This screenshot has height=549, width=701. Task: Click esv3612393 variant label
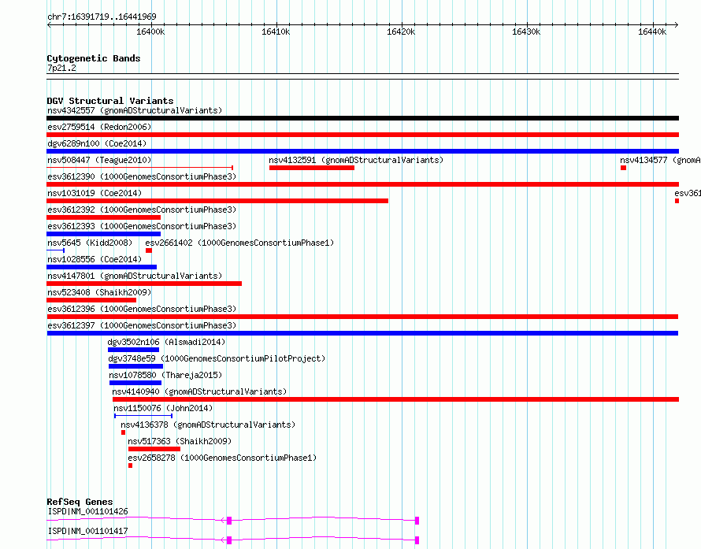142,226
